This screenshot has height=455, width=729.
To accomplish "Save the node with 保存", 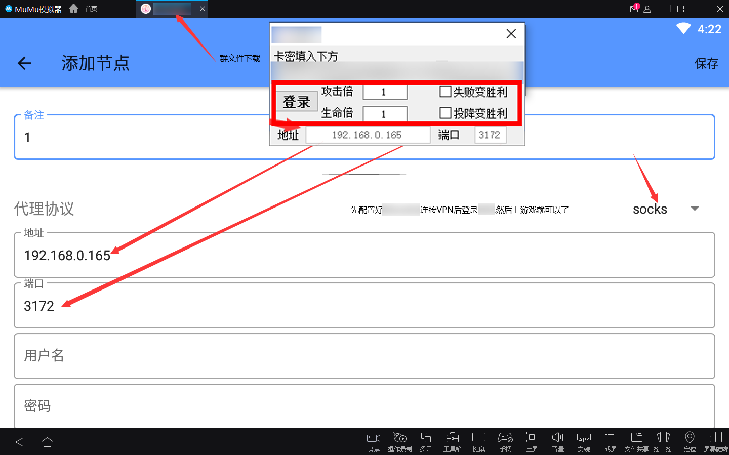I will 706,63.
